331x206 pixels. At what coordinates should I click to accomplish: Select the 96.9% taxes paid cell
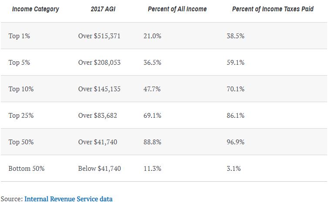click(x=236, y=142)
